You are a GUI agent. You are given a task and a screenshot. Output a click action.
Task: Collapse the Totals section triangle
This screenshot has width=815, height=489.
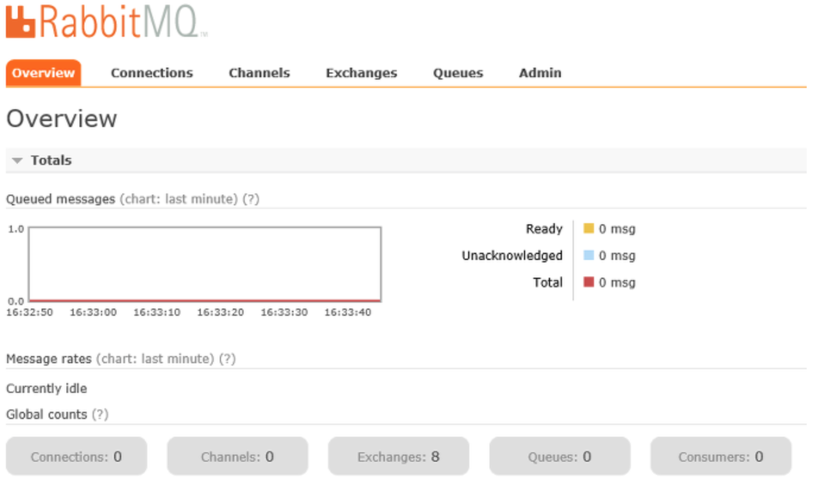pos(18,161)
